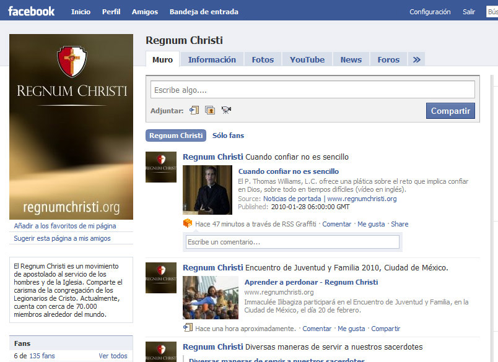Click the RSS Graffiti orange icon
This screenshot has width=498, height=362.
tap(188, 223)
